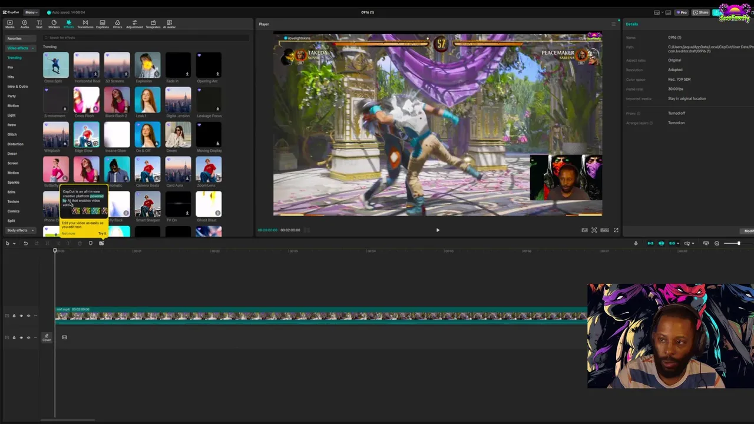Open dropdown arrow beside linkage icon
Screen dimensions: 754x424
[678, 243]
